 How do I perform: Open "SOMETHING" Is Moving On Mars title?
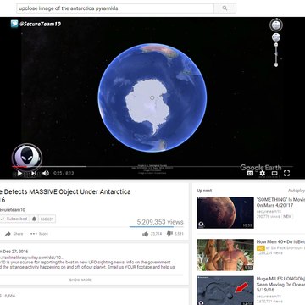[280, 202]
